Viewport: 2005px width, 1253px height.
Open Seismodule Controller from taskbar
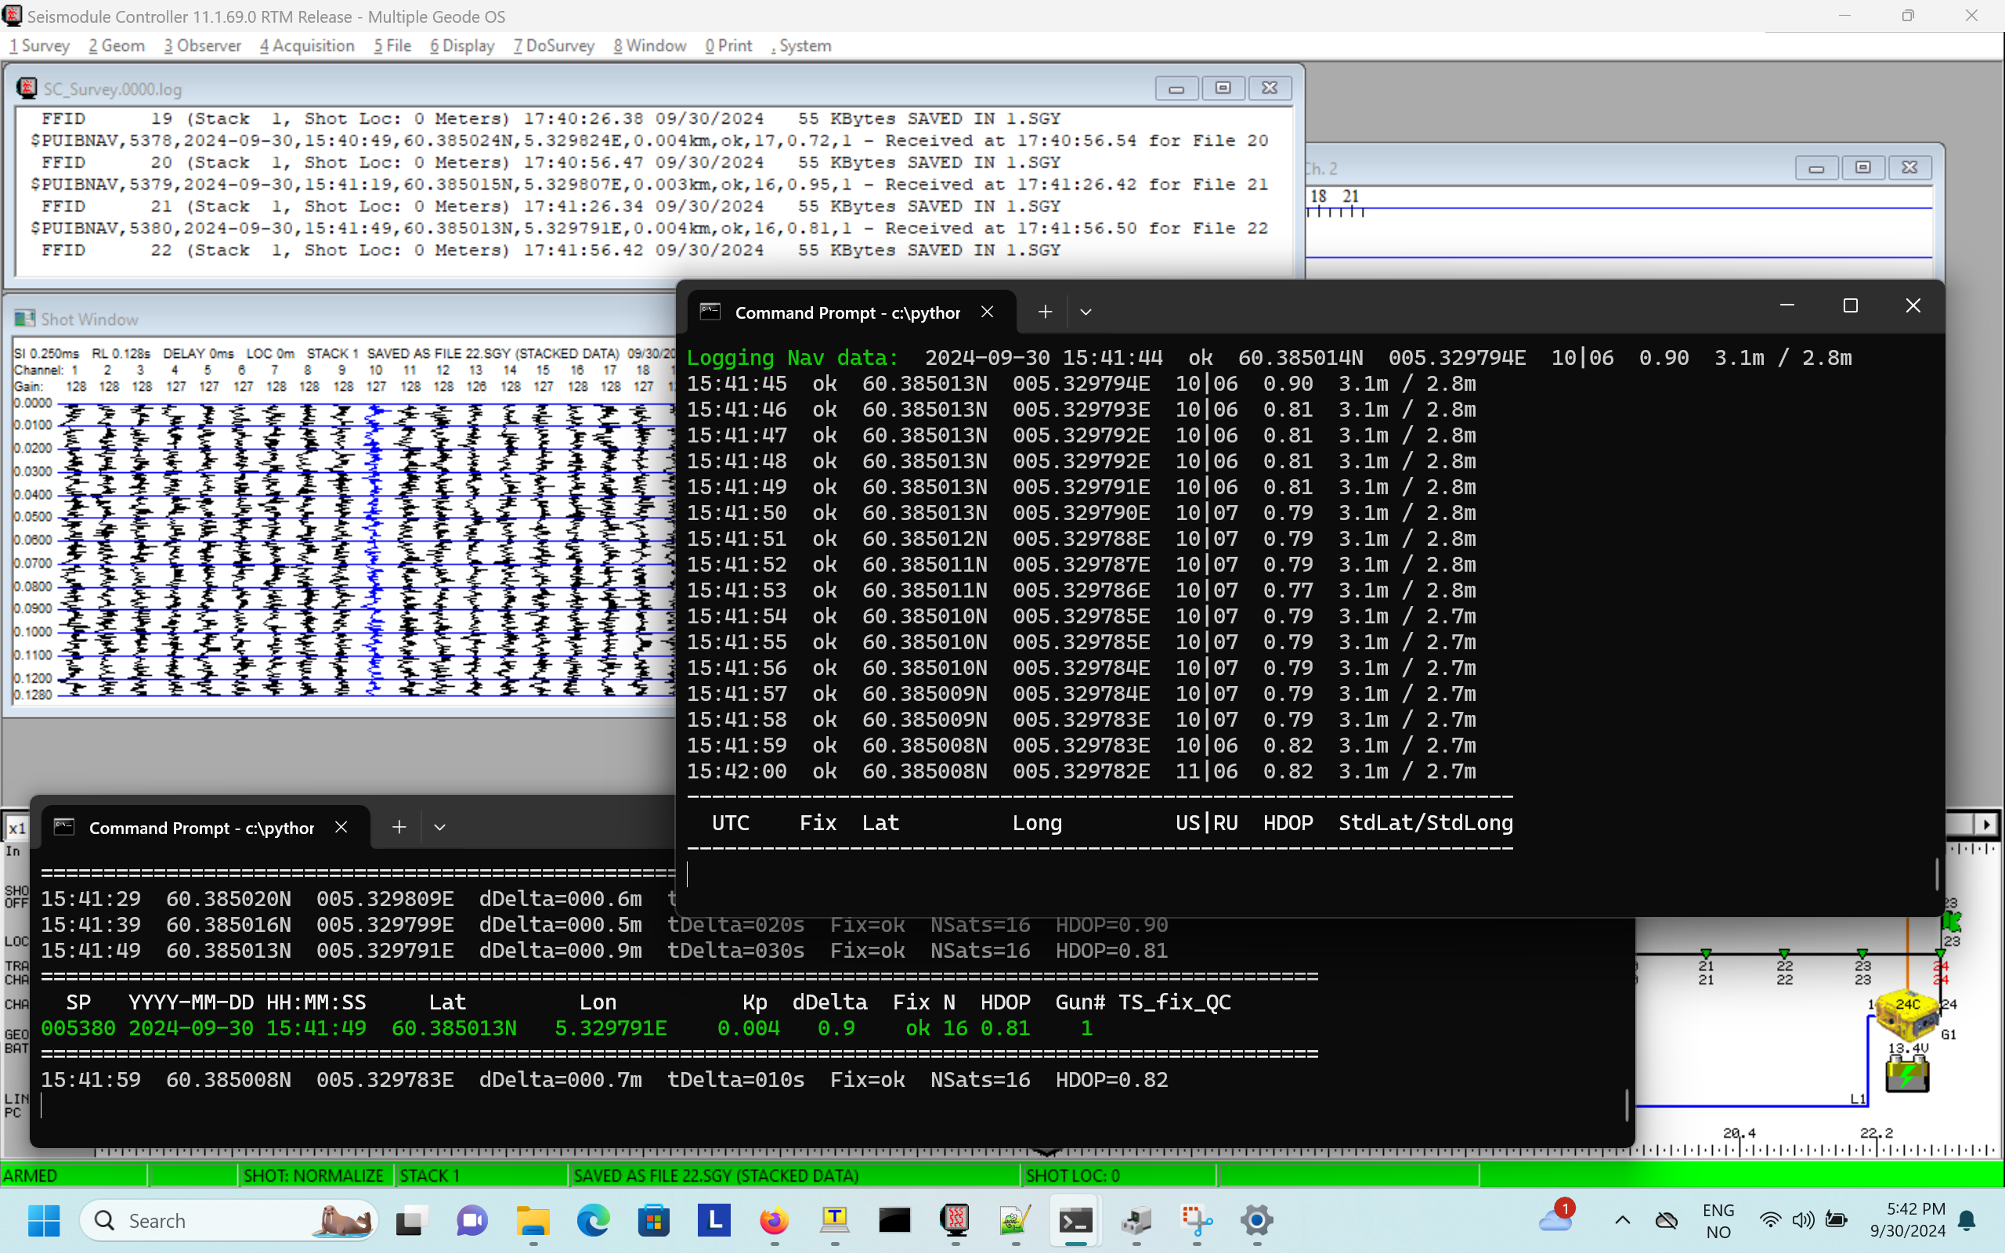955,1220
